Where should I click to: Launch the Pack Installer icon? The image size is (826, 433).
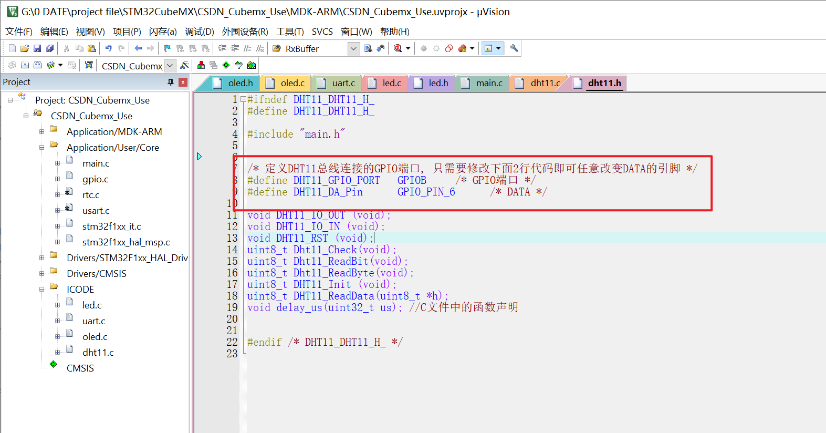(252, 65)
